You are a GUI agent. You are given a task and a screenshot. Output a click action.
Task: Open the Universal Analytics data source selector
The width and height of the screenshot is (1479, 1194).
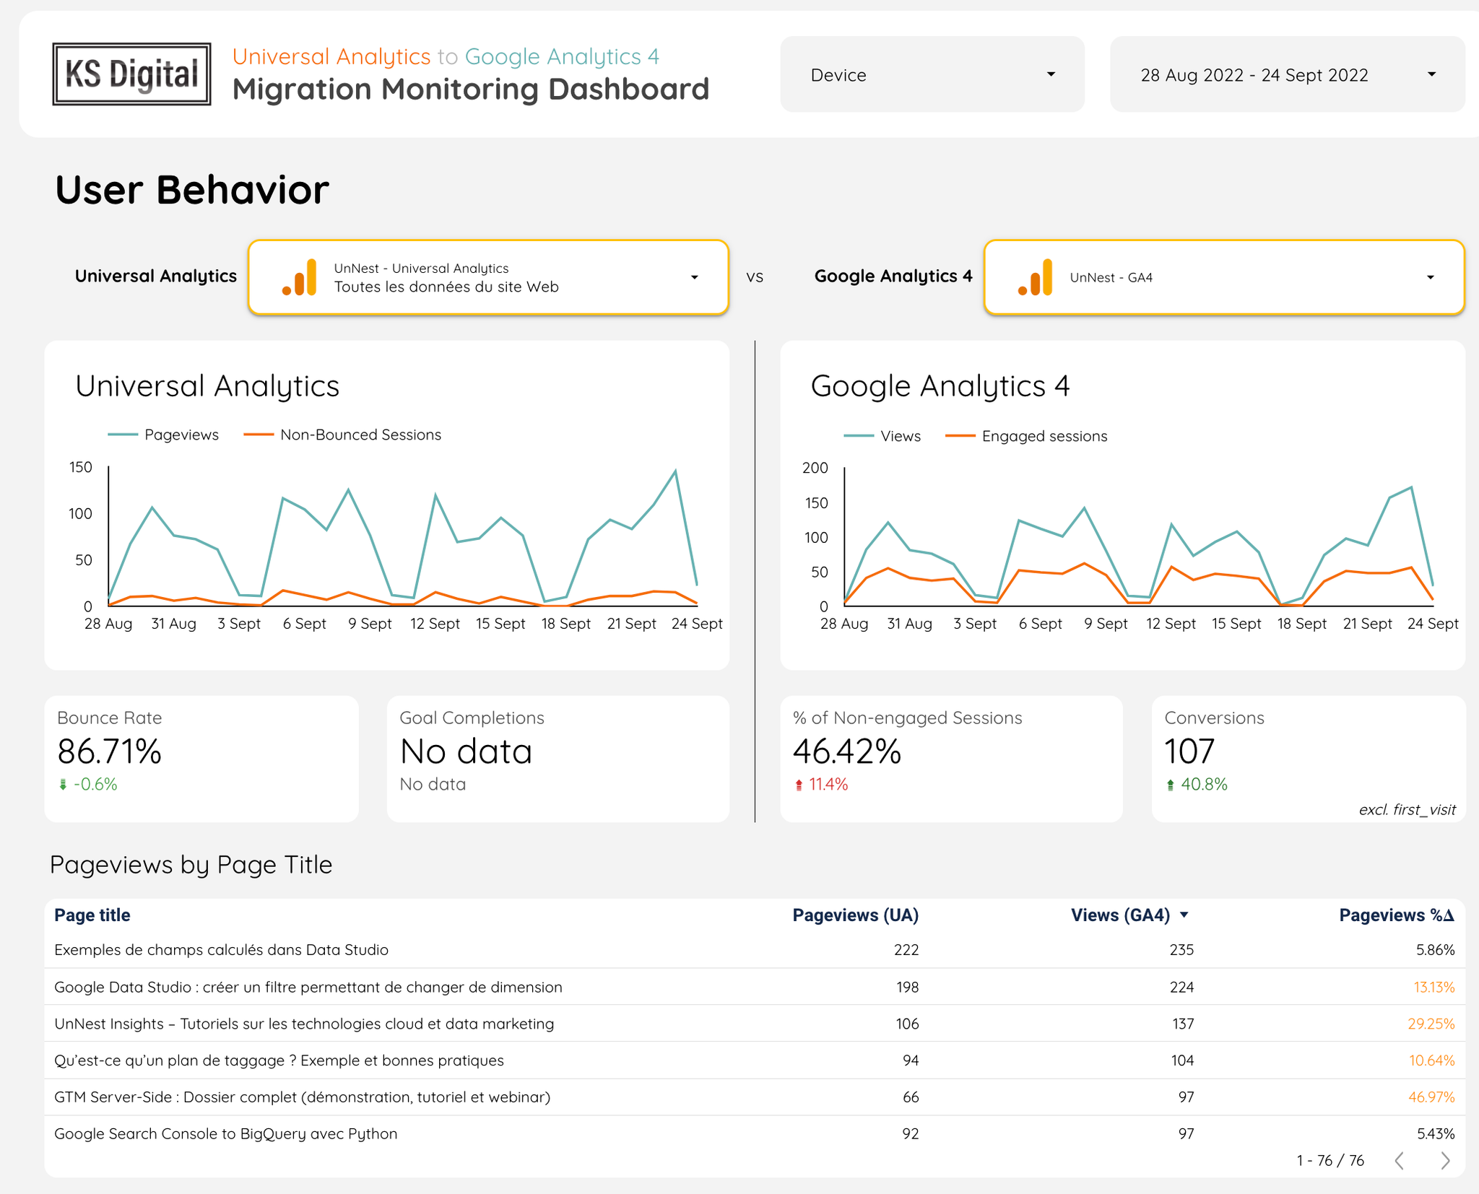click(x=488, y=277)
